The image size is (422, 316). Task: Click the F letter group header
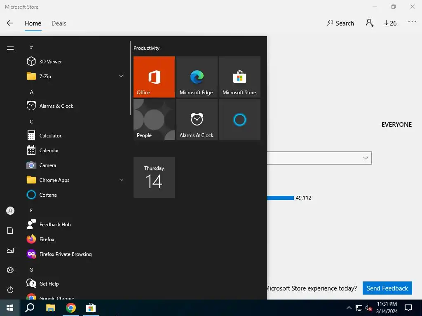(31, 210)
